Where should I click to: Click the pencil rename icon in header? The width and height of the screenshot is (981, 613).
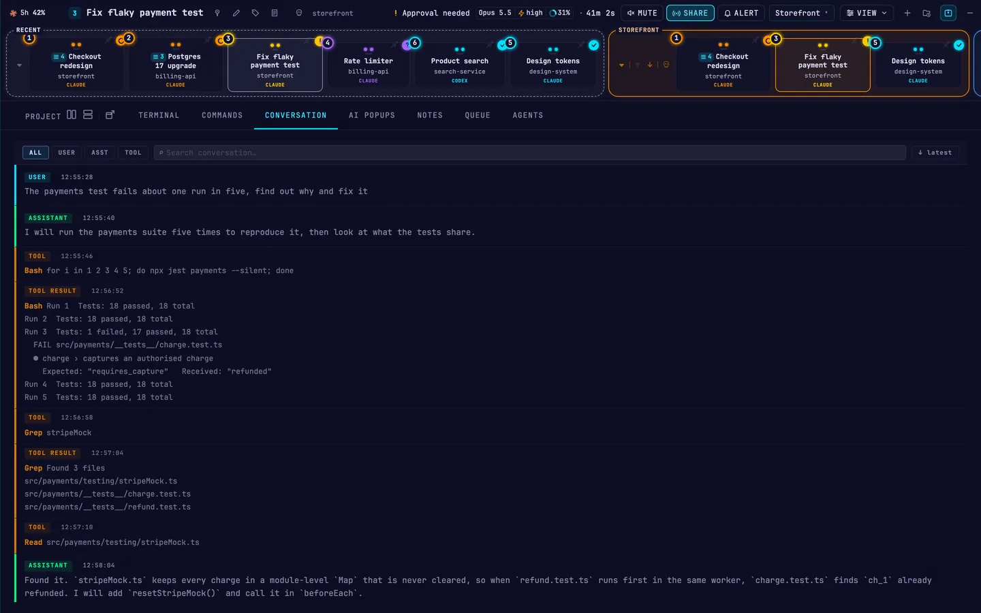click(236, 13)
